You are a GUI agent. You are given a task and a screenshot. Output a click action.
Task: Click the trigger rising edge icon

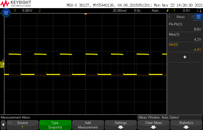pos(167,11)
